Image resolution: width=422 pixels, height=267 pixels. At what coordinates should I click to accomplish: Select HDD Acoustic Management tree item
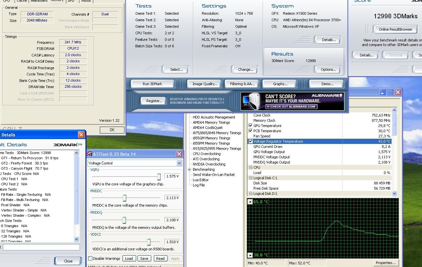click(x=214, y=117)
